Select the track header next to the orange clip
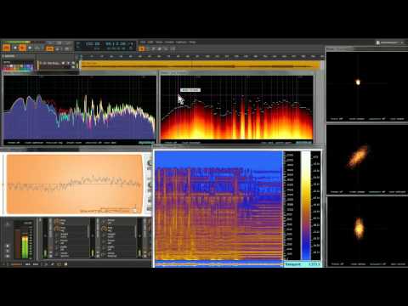 [x=58, y=65]
